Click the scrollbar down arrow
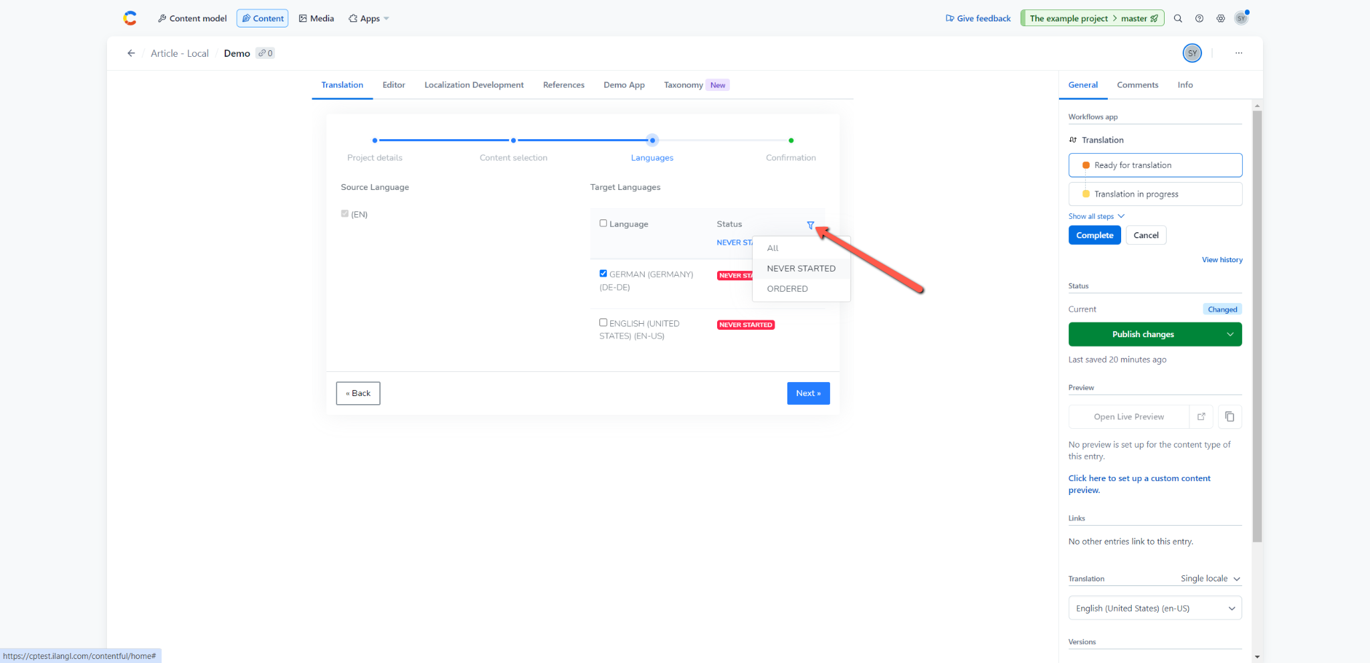 coord(1257,657)
